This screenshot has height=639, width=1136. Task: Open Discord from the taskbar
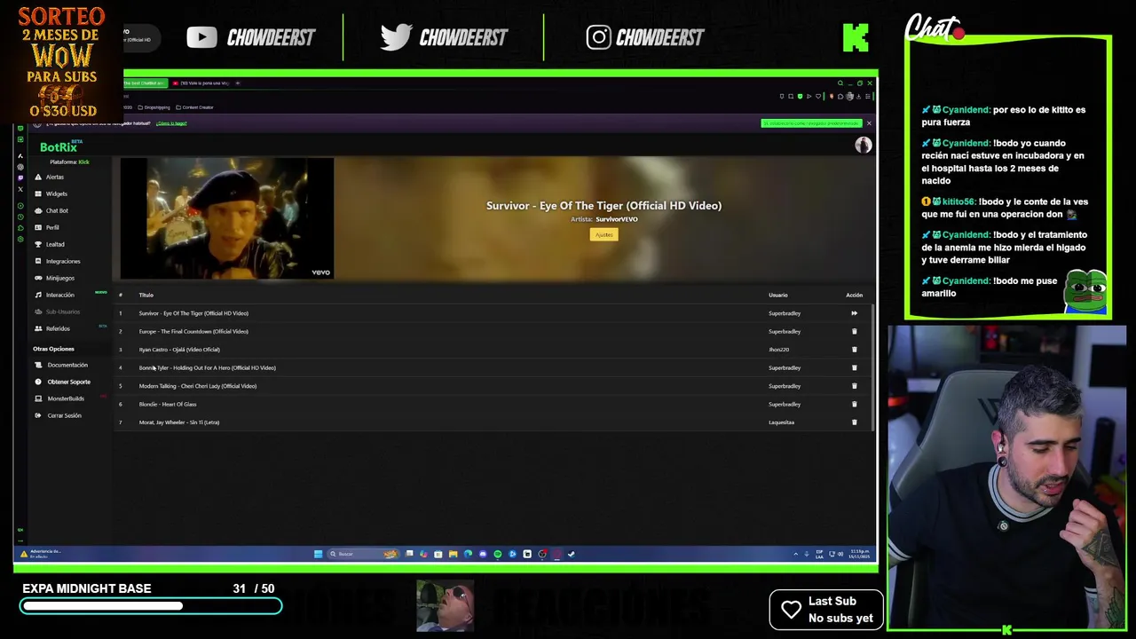[x=483, y=554]
